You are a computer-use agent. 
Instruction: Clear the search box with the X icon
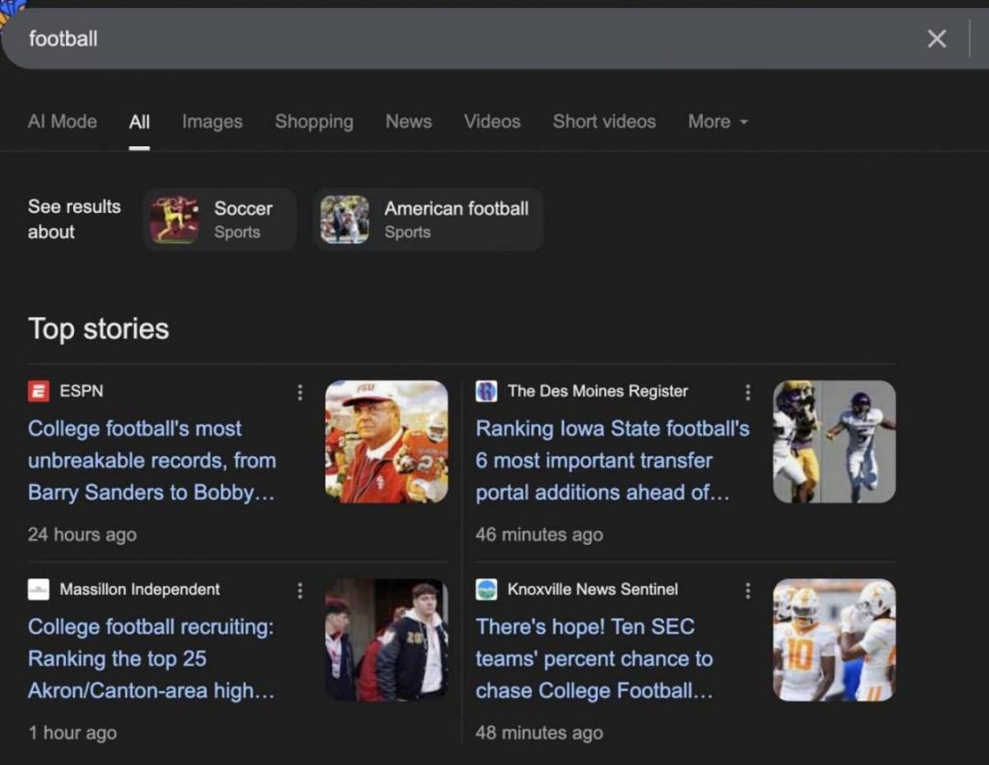[937, 39]
